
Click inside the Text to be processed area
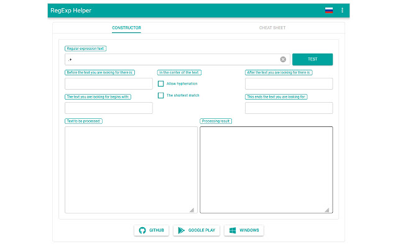click(131, 169)
